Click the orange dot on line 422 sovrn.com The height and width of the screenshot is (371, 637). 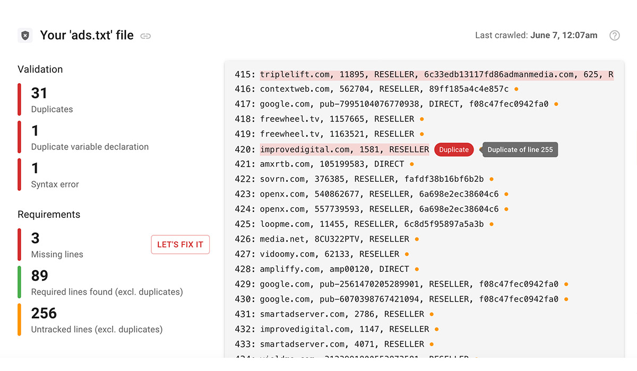pos(492,179)
